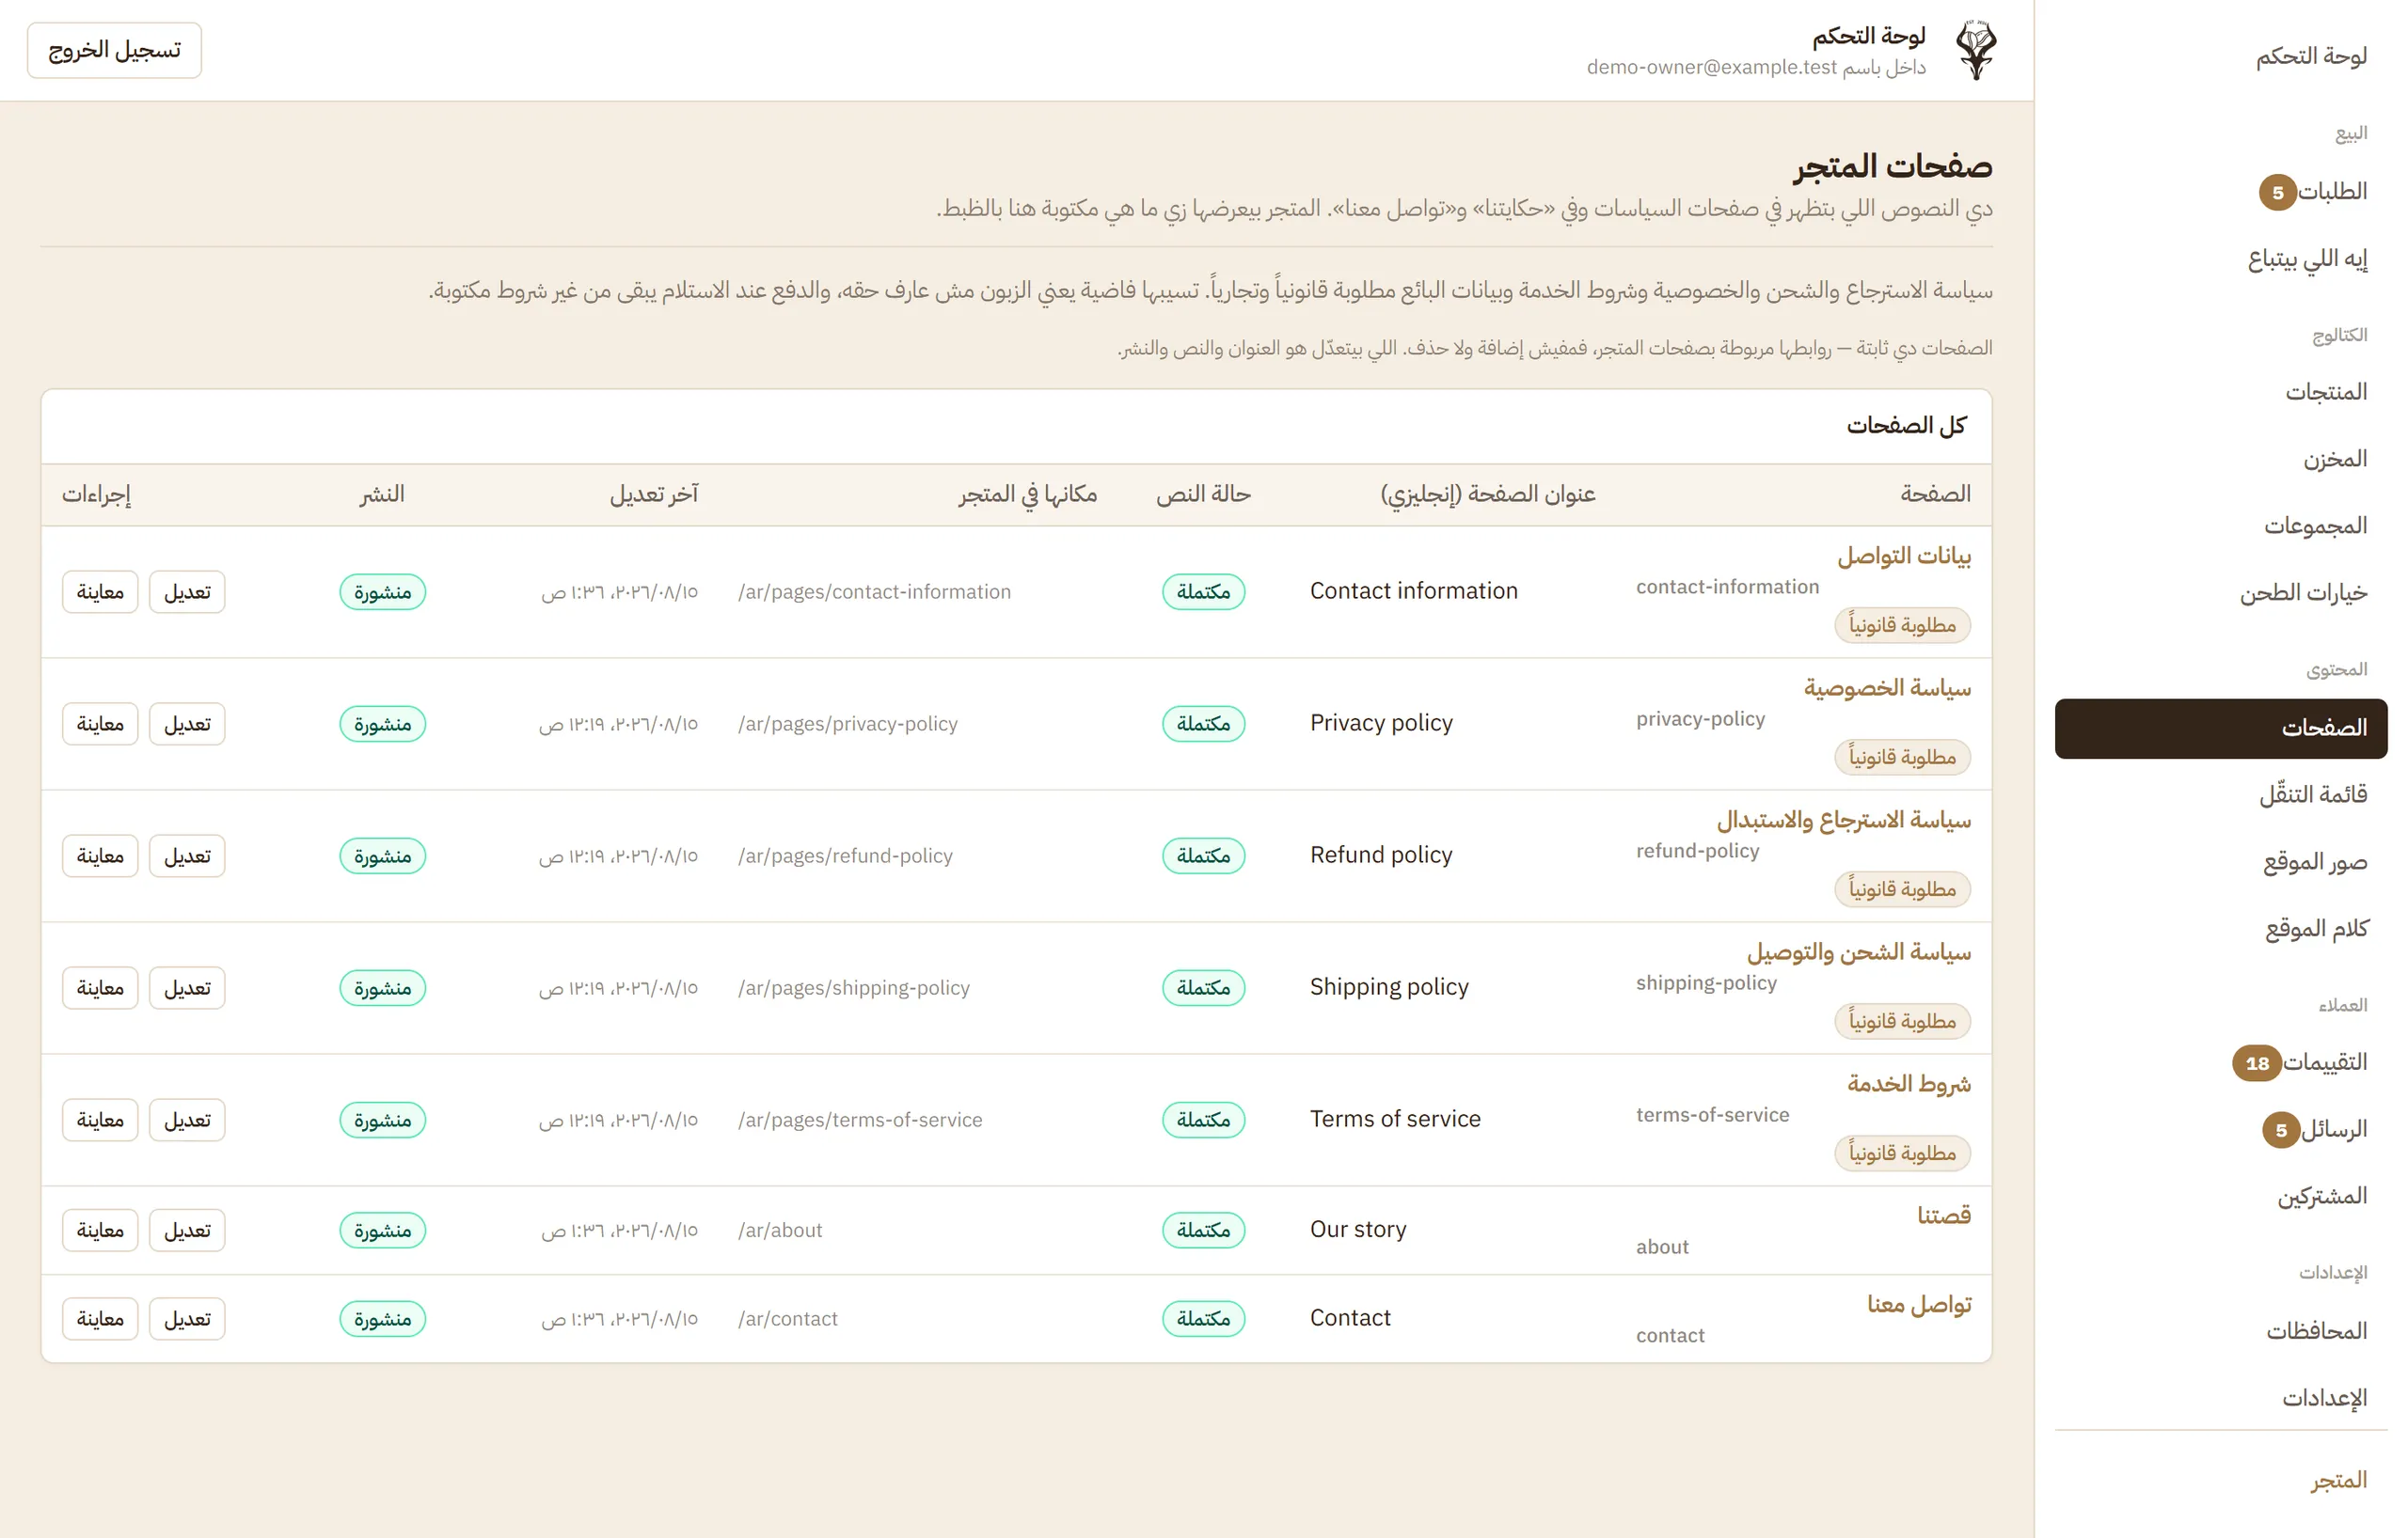Click مطلوبة قانونياً tag under شروط الخدمة
Image resolution: width=2408 pixels, height=1538 pixels.
1902,1153
